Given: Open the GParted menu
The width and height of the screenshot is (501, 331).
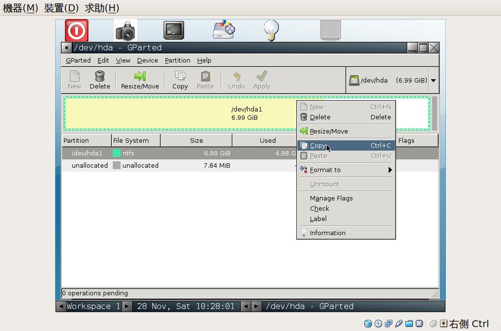Looking at the screenshot, I should point(78,61).
